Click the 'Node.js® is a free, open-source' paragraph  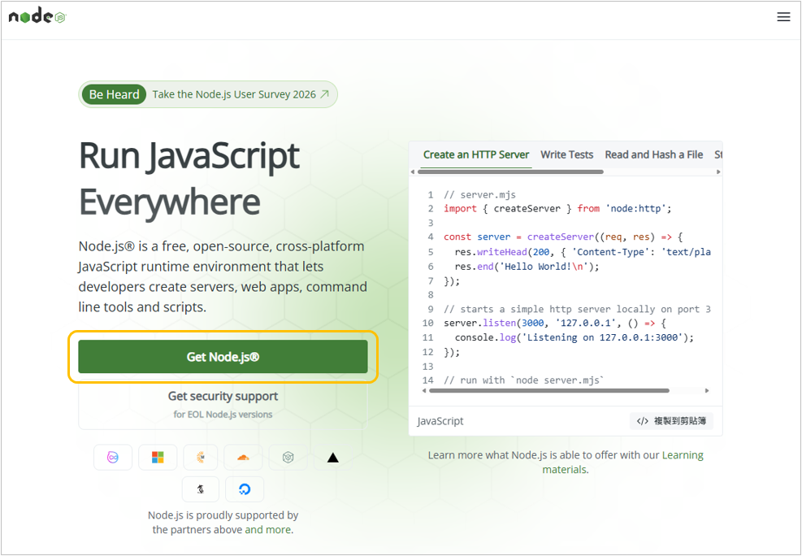point(223,276)
